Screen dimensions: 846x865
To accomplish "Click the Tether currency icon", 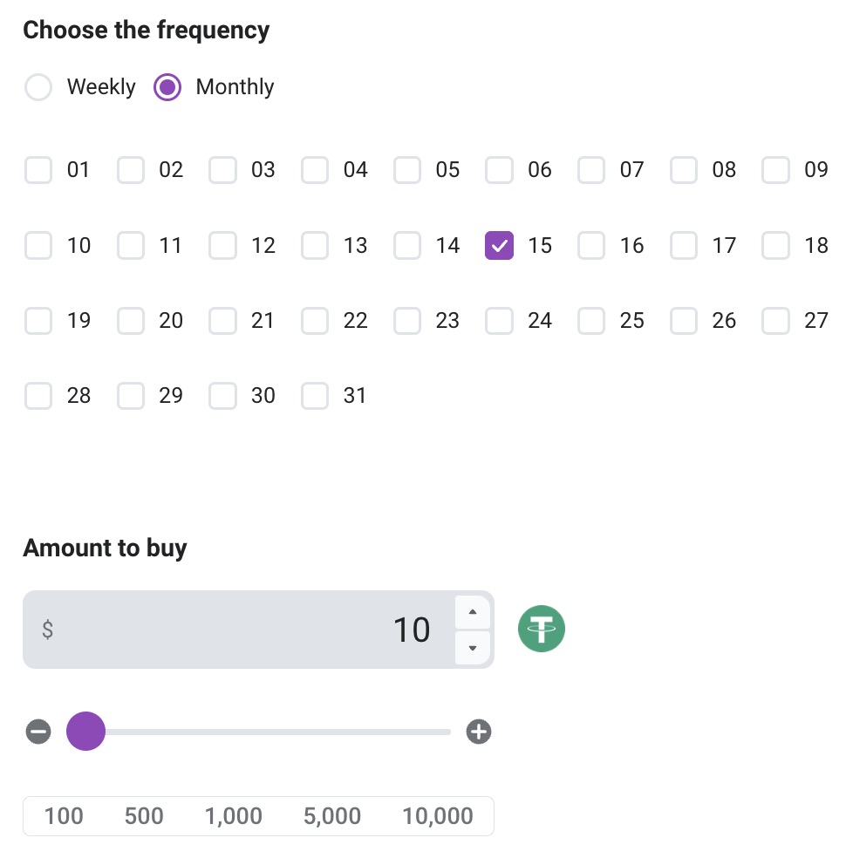I will tap(542, 629).
